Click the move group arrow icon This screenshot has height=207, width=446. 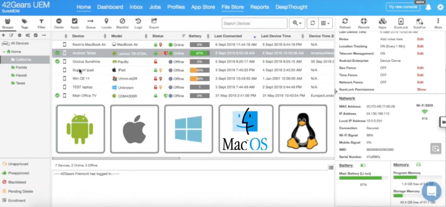point(44,35)
